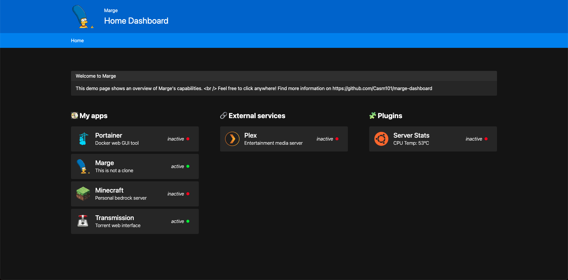Click Marge's active status label
This screenshot has width=568, height=280.
tap(177, 166)
